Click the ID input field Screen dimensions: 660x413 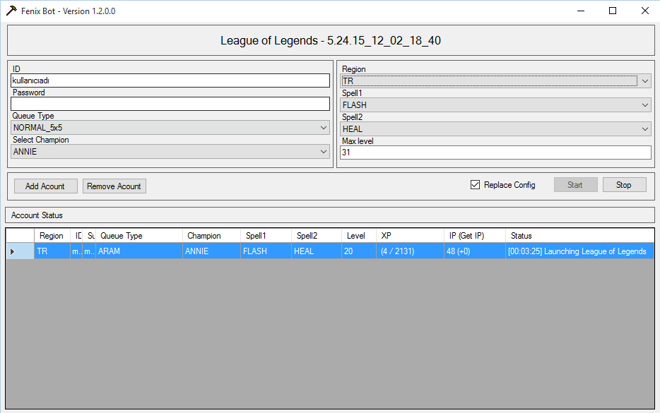pos(170,80)
